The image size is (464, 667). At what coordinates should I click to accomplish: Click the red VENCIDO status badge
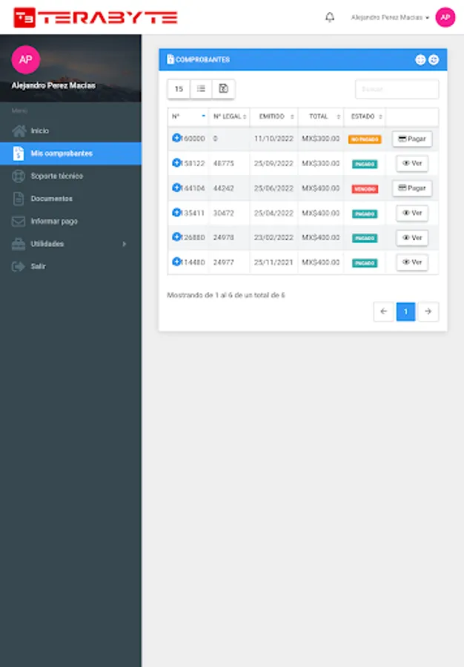[x=365, y=189]
